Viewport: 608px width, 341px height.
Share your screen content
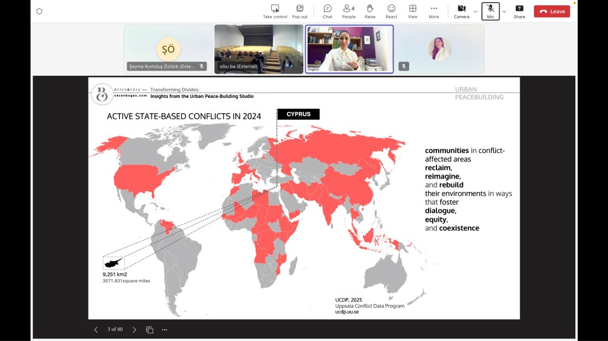click(520, 11)
